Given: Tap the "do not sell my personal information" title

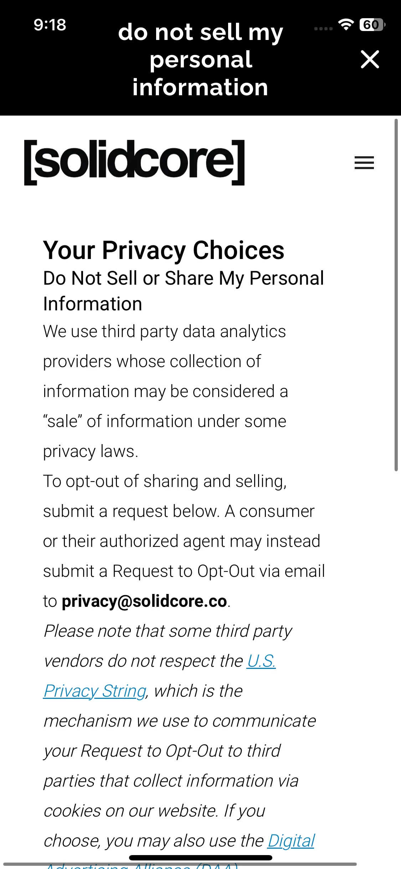Looking at the screenshot, I should pos(200,59).
